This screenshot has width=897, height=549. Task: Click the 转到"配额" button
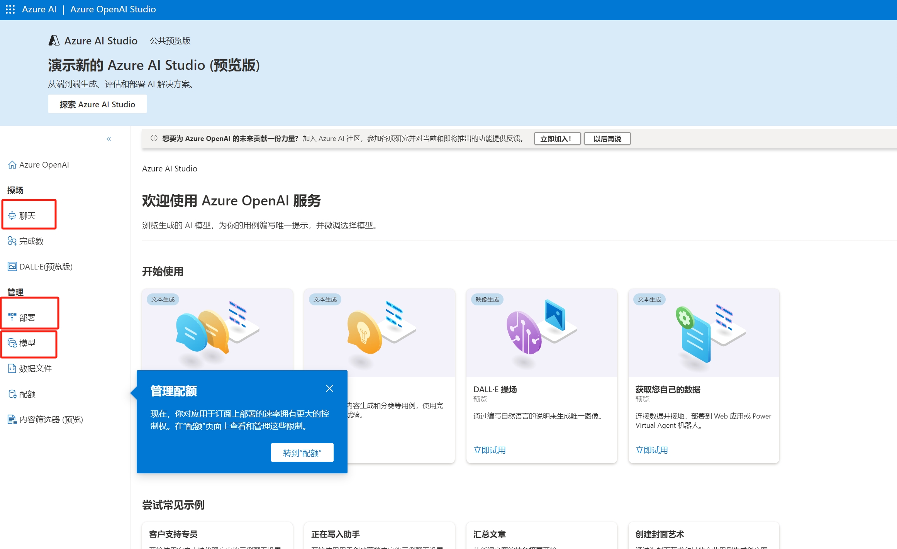coord(302,452)
